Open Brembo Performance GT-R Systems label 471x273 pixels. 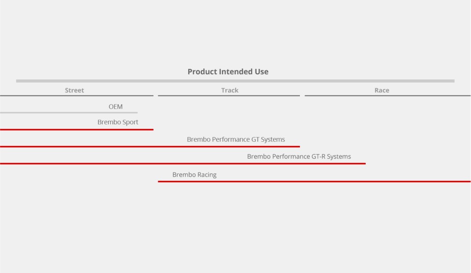(x=299, y=156)
